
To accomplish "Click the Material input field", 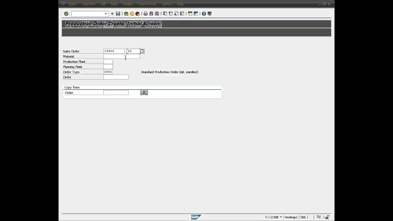I will [x=122, y=56].
